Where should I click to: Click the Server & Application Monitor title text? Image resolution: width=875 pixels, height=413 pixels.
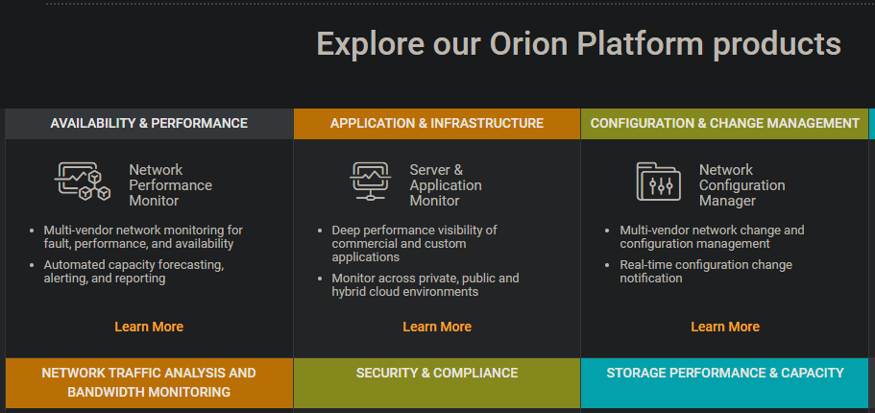[446, 185]
